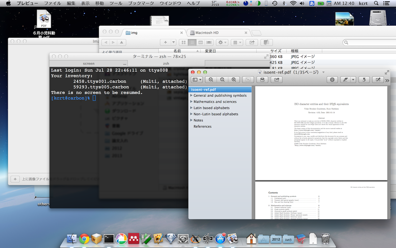Open Finder action gear menu
The height and width of the screenshot is (248, 396).
222,42
